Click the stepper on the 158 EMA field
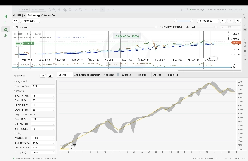Screen dimensions: 248x161 tap(53, 96)
